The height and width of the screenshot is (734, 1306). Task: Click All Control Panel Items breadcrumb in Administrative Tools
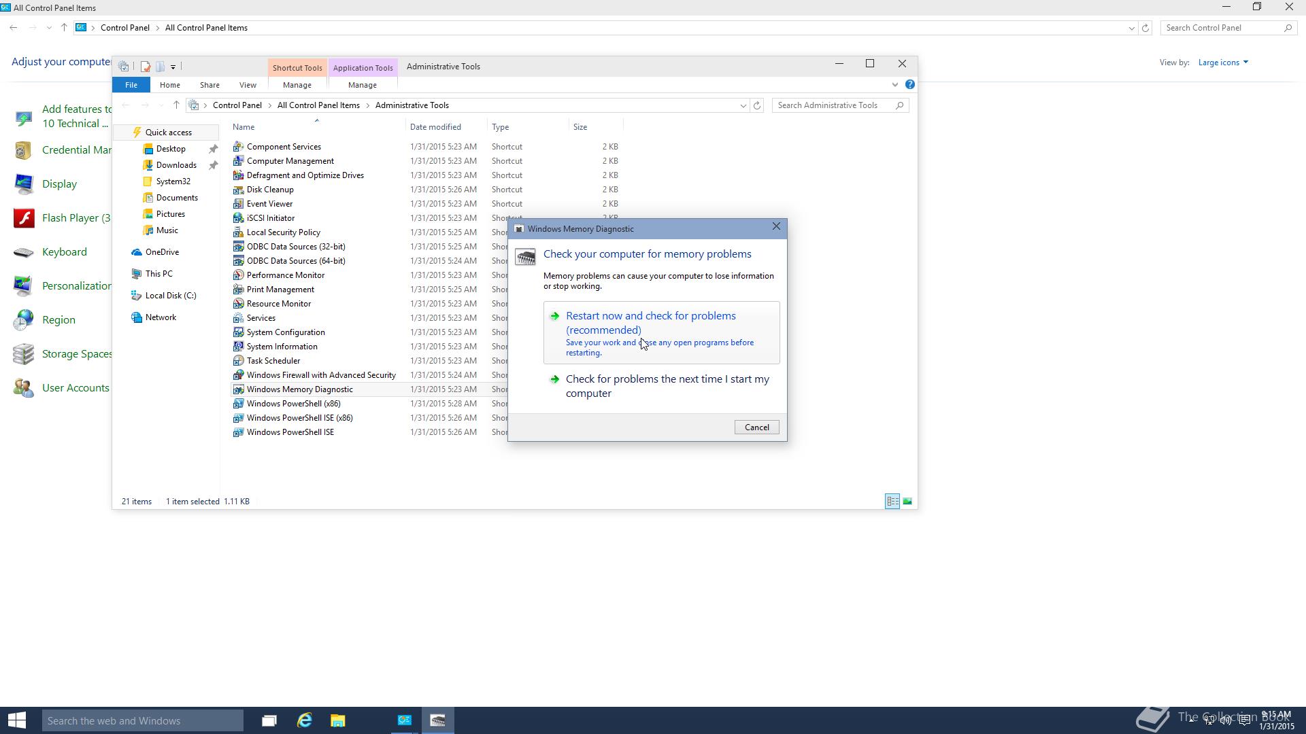pyautogui.click(x=318, y=105)
